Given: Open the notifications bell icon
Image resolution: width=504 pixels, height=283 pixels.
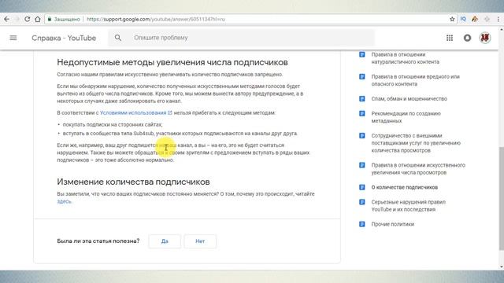Looking at the screenshot, I should click(467, 38).
